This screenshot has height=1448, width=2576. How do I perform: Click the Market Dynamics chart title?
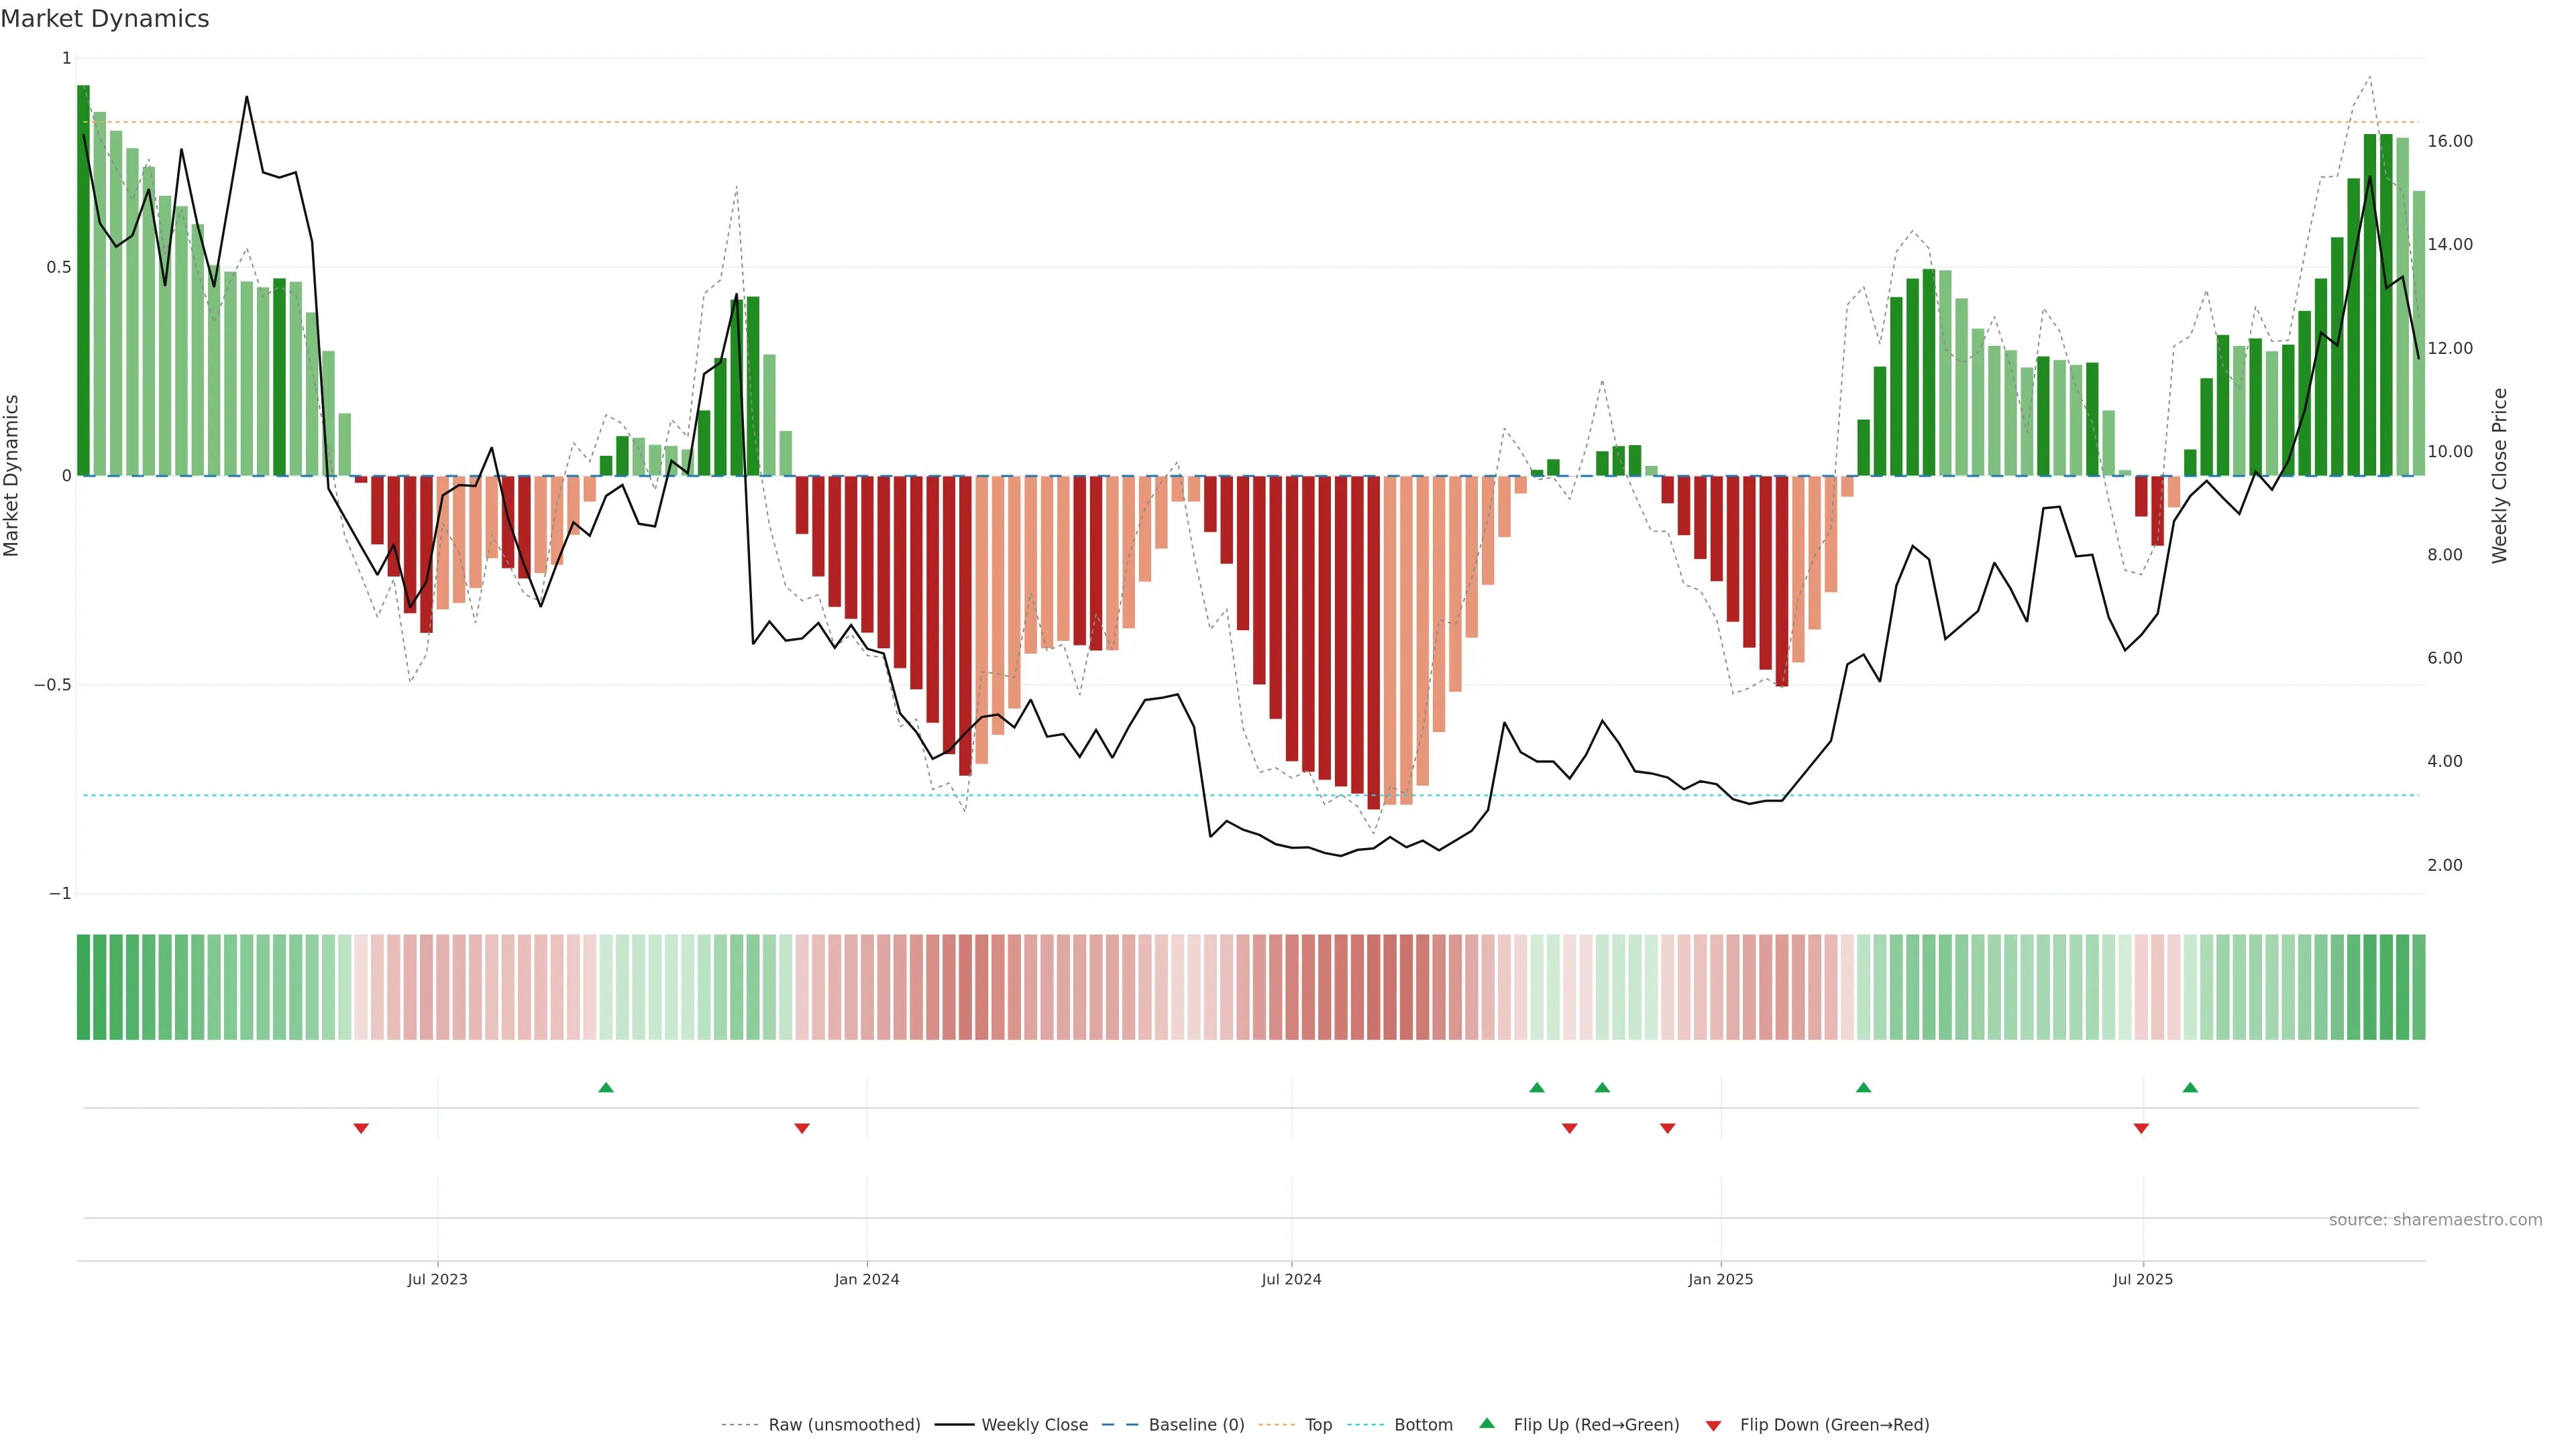click(x=105, y=19)
